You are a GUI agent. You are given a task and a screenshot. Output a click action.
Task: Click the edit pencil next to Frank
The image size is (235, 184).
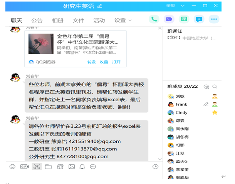[x=206, y=104]
